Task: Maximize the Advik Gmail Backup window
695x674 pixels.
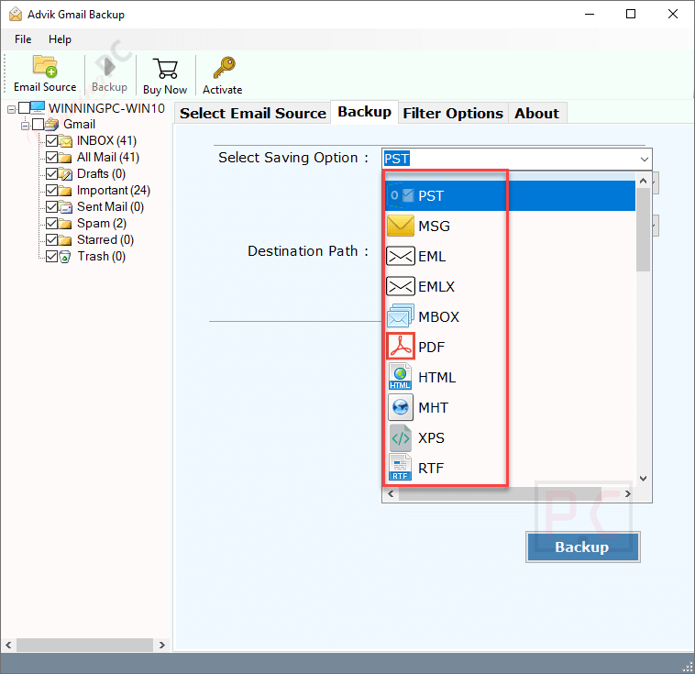Action: click(x=630, y=14)
